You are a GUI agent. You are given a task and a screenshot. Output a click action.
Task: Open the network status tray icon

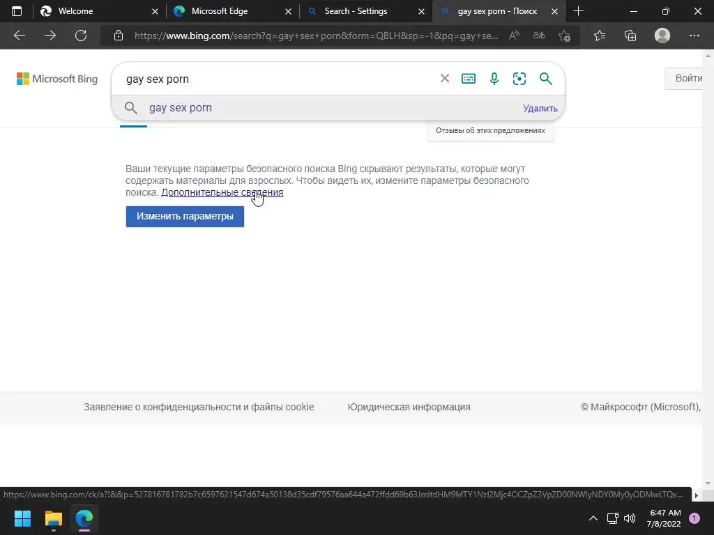pyautogui.click(x=612, y=518)
